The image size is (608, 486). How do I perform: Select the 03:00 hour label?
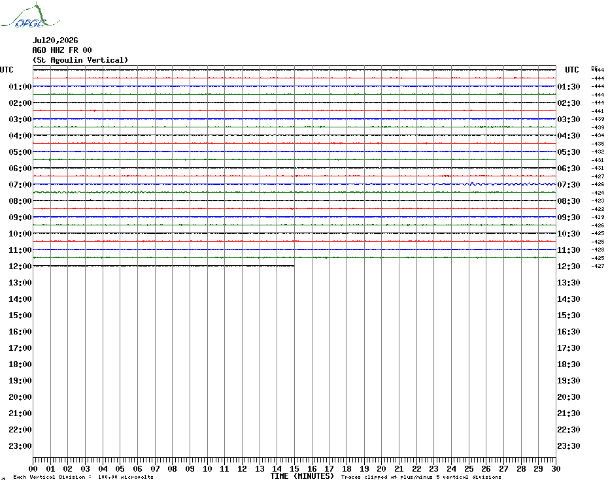(x=20, y=120)
